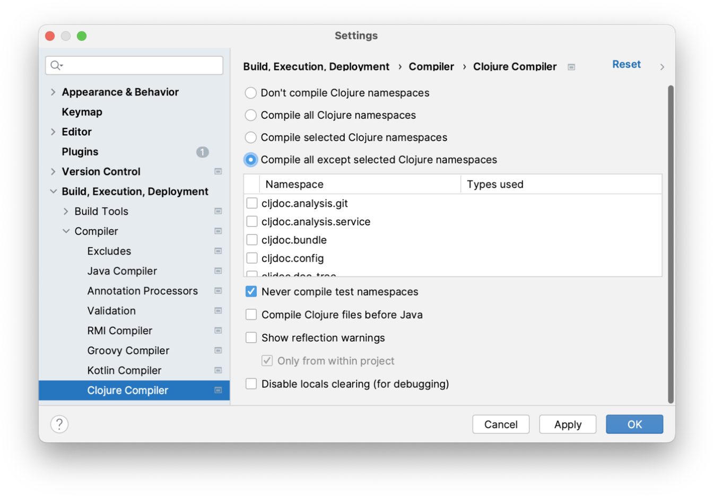
Task: Click the search magnifier icon in settings
Action: [56, 65]
